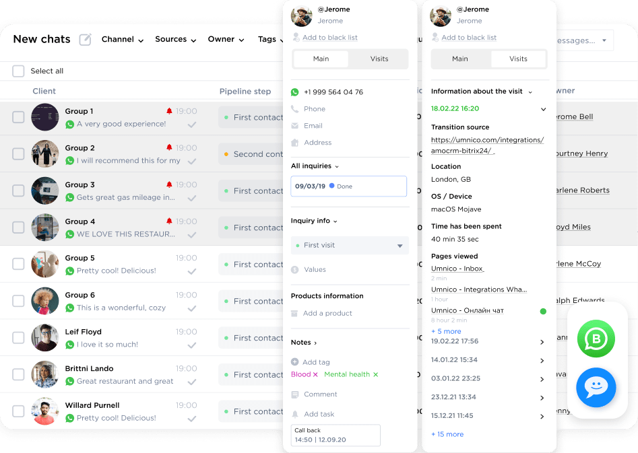The image size is (638, 453).
Task: Select Willard Purnell's row checkbox
Action: tap(18, 410)
